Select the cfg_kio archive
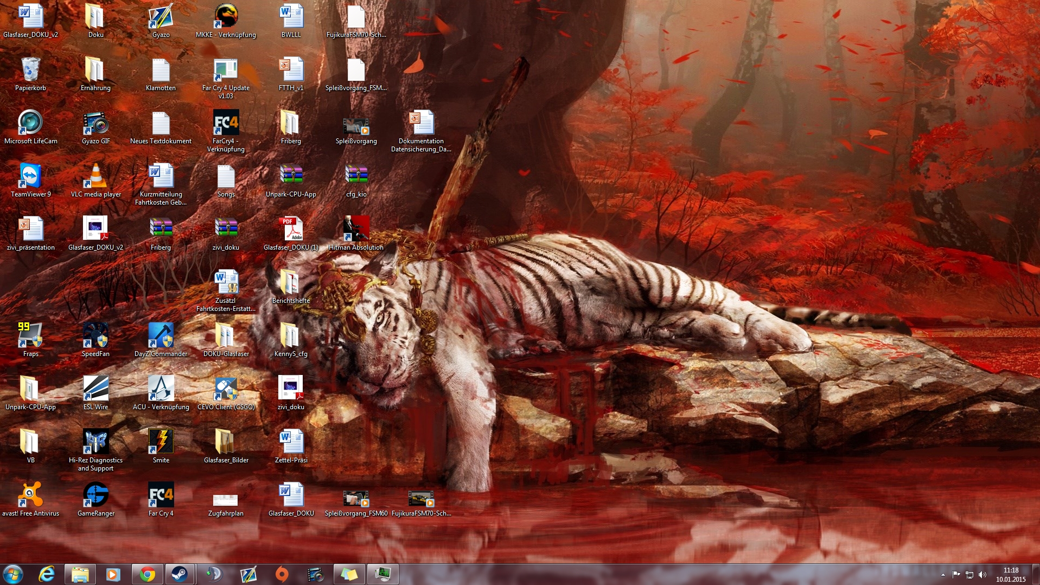1040x585 pixels. (356, 180)
